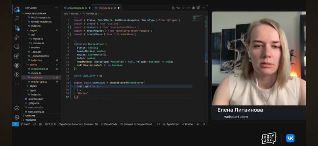
Task: Open movieType.ts in explorer
Action: (x=39, y=82)
